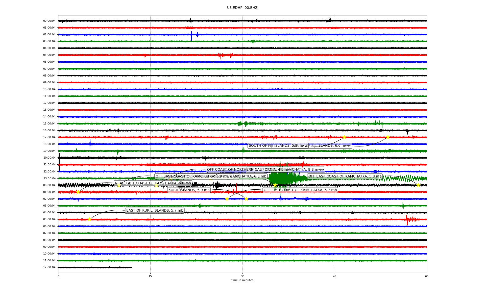
Task: Click the star on 02:00:04 blue trace near minute 31
Action: click(x=246, y=199)
